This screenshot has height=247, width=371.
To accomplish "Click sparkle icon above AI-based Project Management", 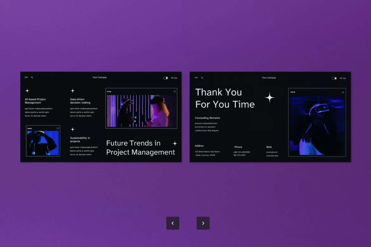I will [27, 91].
